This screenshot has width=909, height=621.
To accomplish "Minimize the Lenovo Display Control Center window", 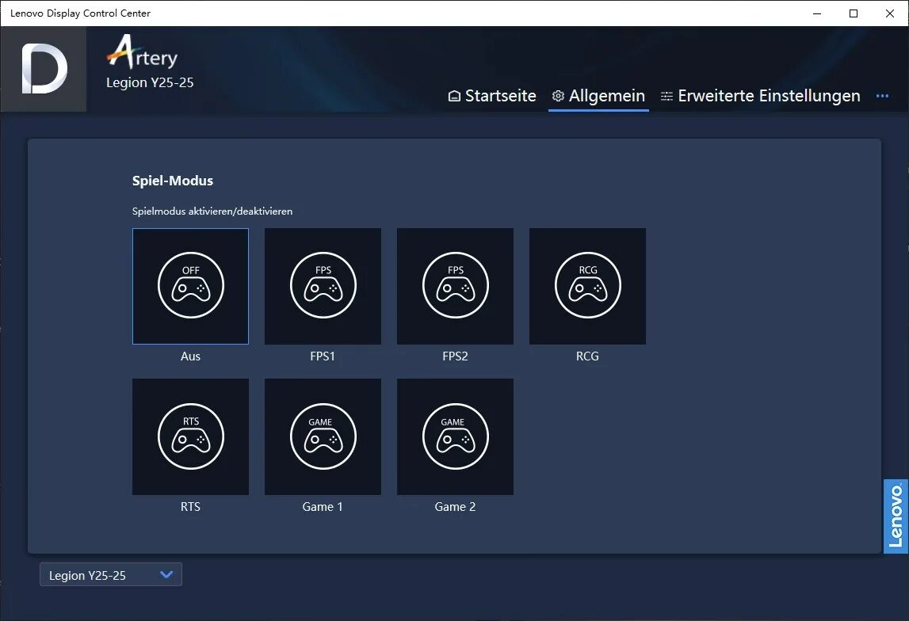I will [x=817, y=13].
